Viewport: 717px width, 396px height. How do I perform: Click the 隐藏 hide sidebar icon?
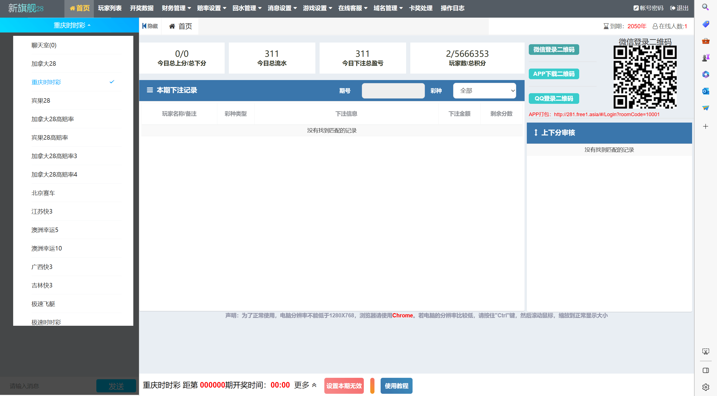pos(150,26)
